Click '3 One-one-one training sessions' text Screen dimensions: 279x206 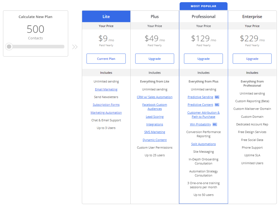(203, 185)
